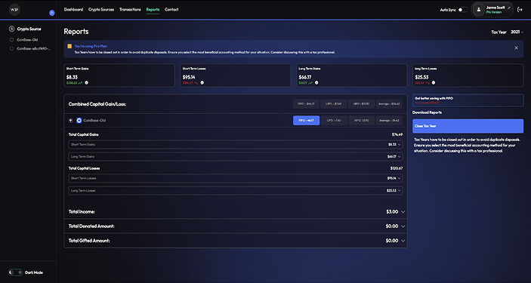The image size is (531, 283).
Task: Open info icon on Long Term Gains card
Action: tap(316, 82)
